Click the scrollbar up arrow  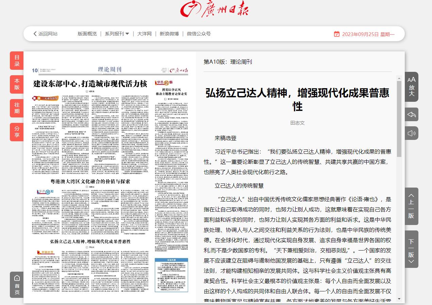(x=399, y=79)
